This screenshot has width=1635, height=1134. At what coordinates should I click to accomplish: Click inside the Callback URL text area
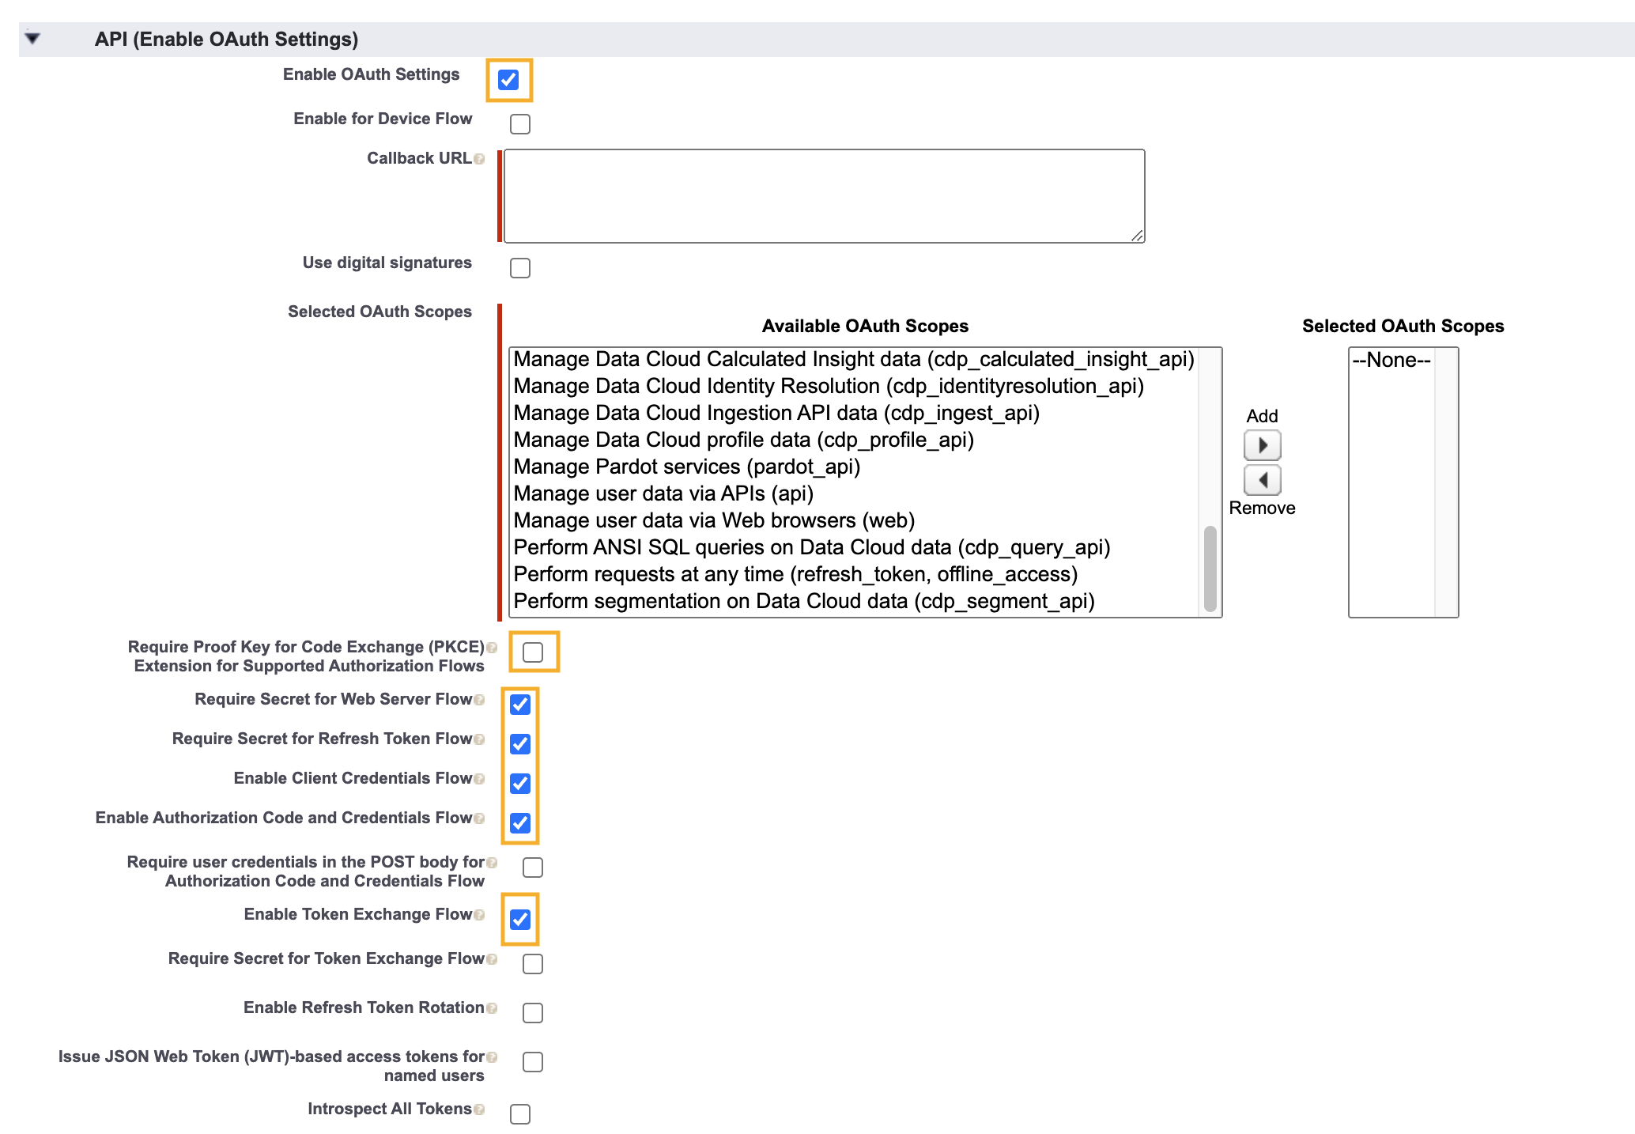(824, 195)
